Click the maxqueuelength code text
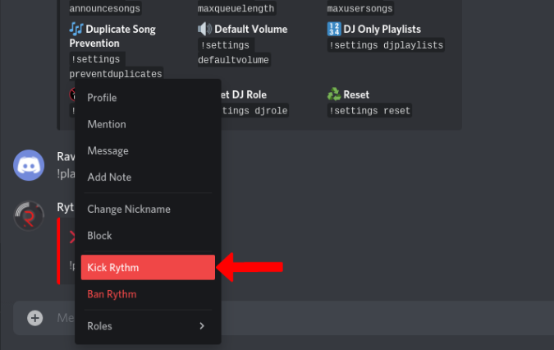The width and height of the screenshot is (554, 350). tap(236, 8)
